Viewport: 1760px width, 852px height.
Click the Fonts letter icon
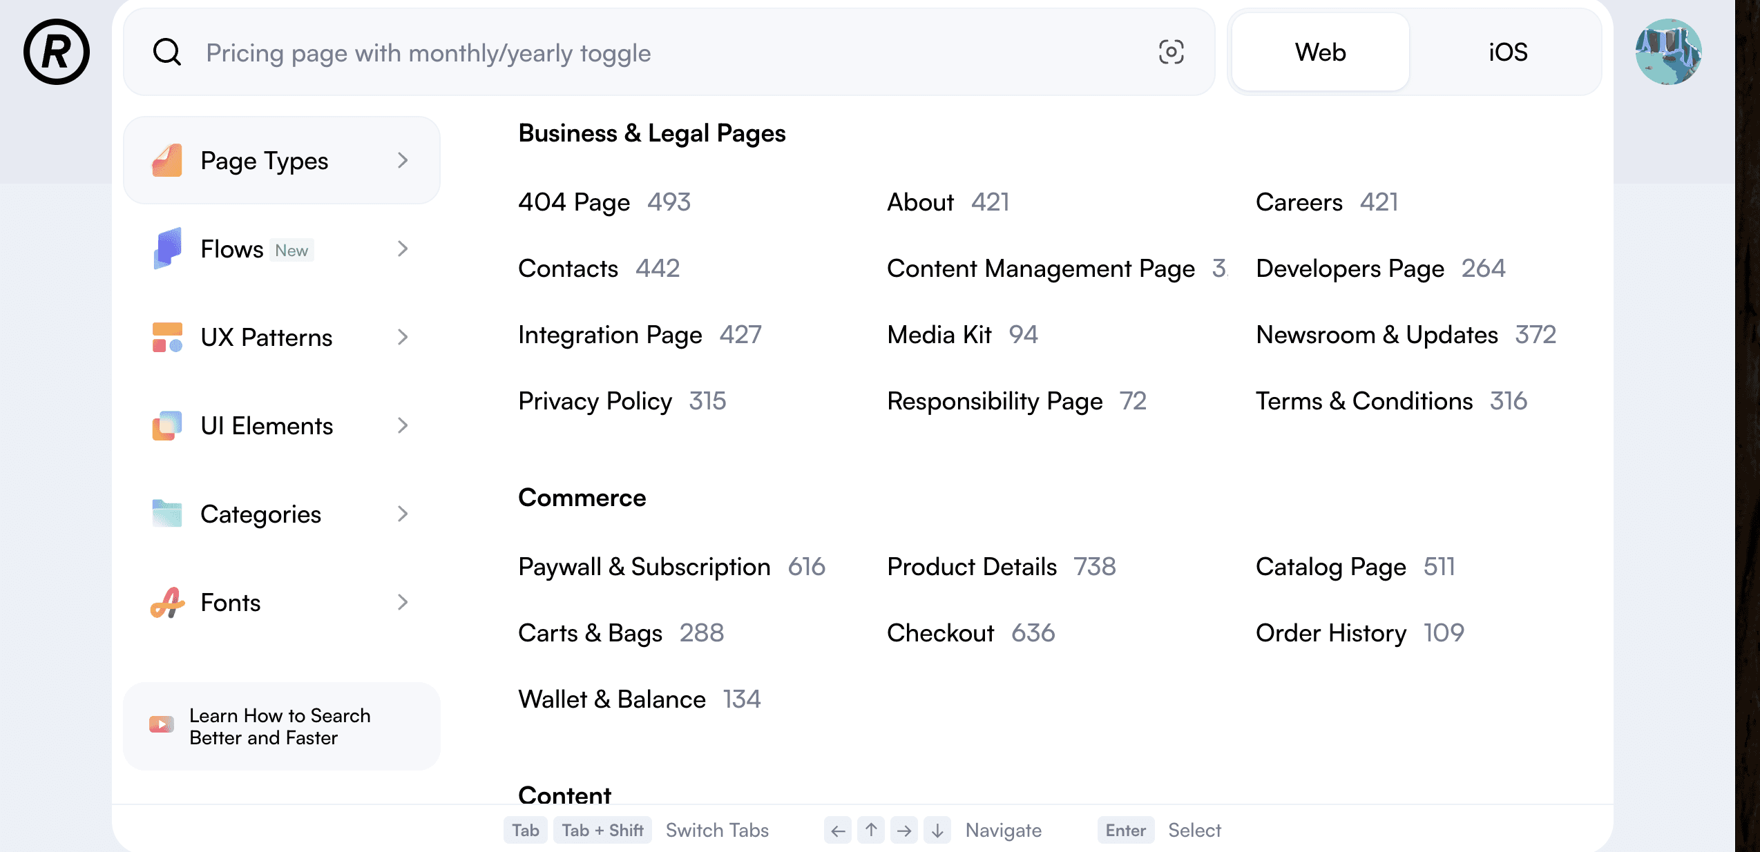pyautogui.click(x=167, y=602)
